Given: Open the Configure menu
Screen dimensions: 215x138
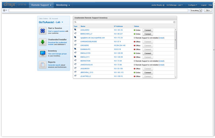Looking at the screenshot, I should [x=192, y=5].
